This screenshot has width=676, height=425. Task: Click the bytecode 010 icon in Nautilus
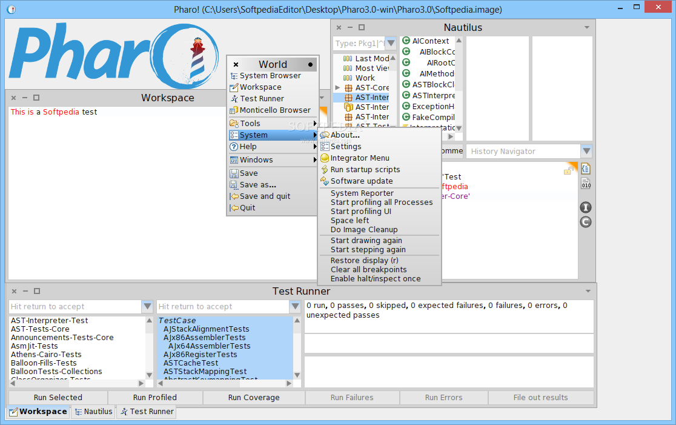(586, 183)
